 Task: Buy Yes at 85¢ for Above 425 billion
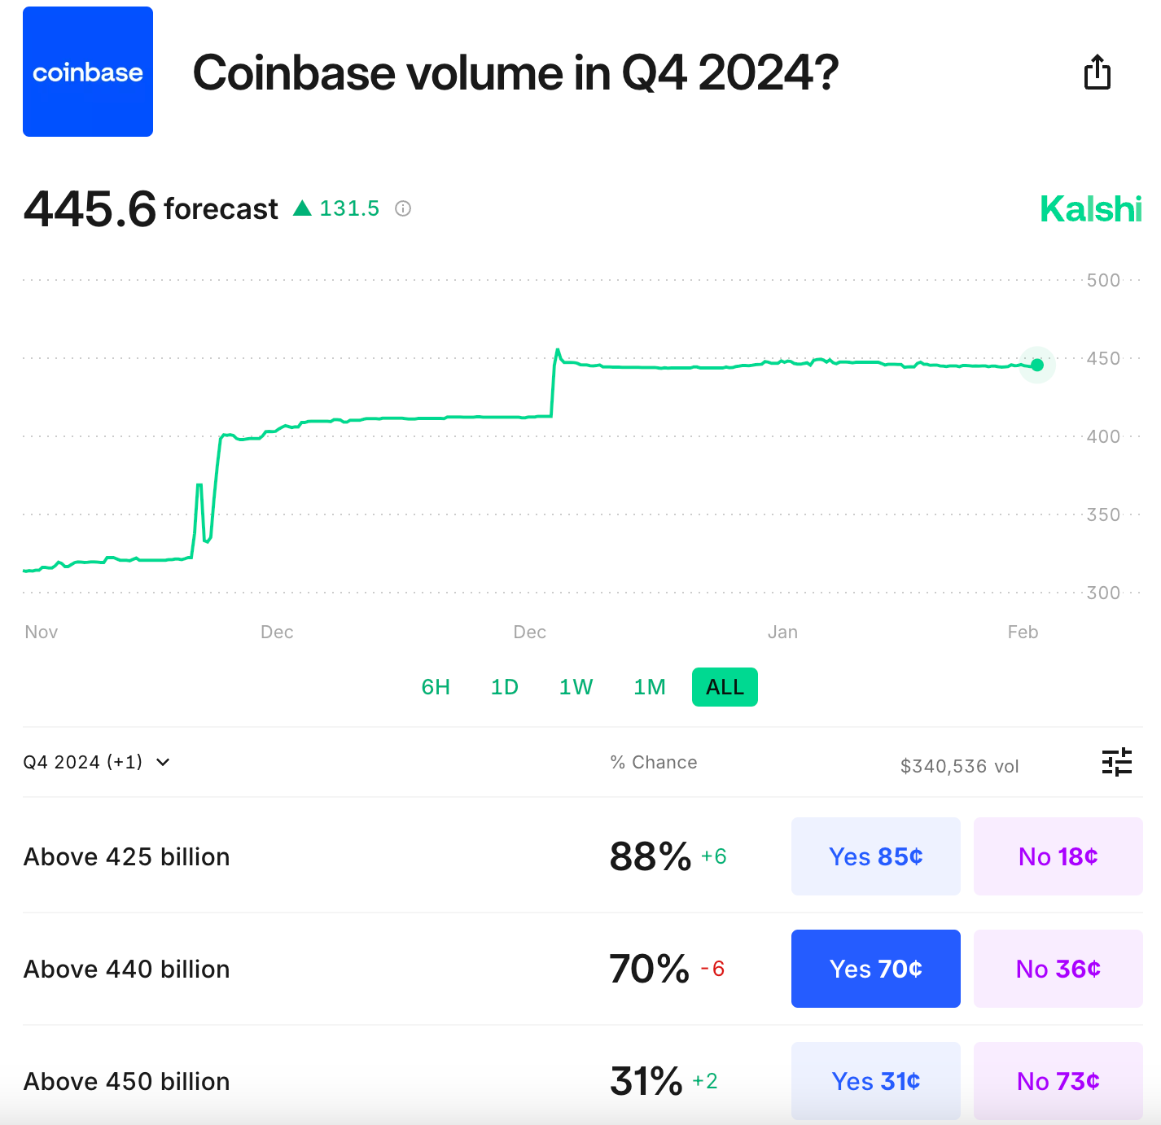(875, 856)
